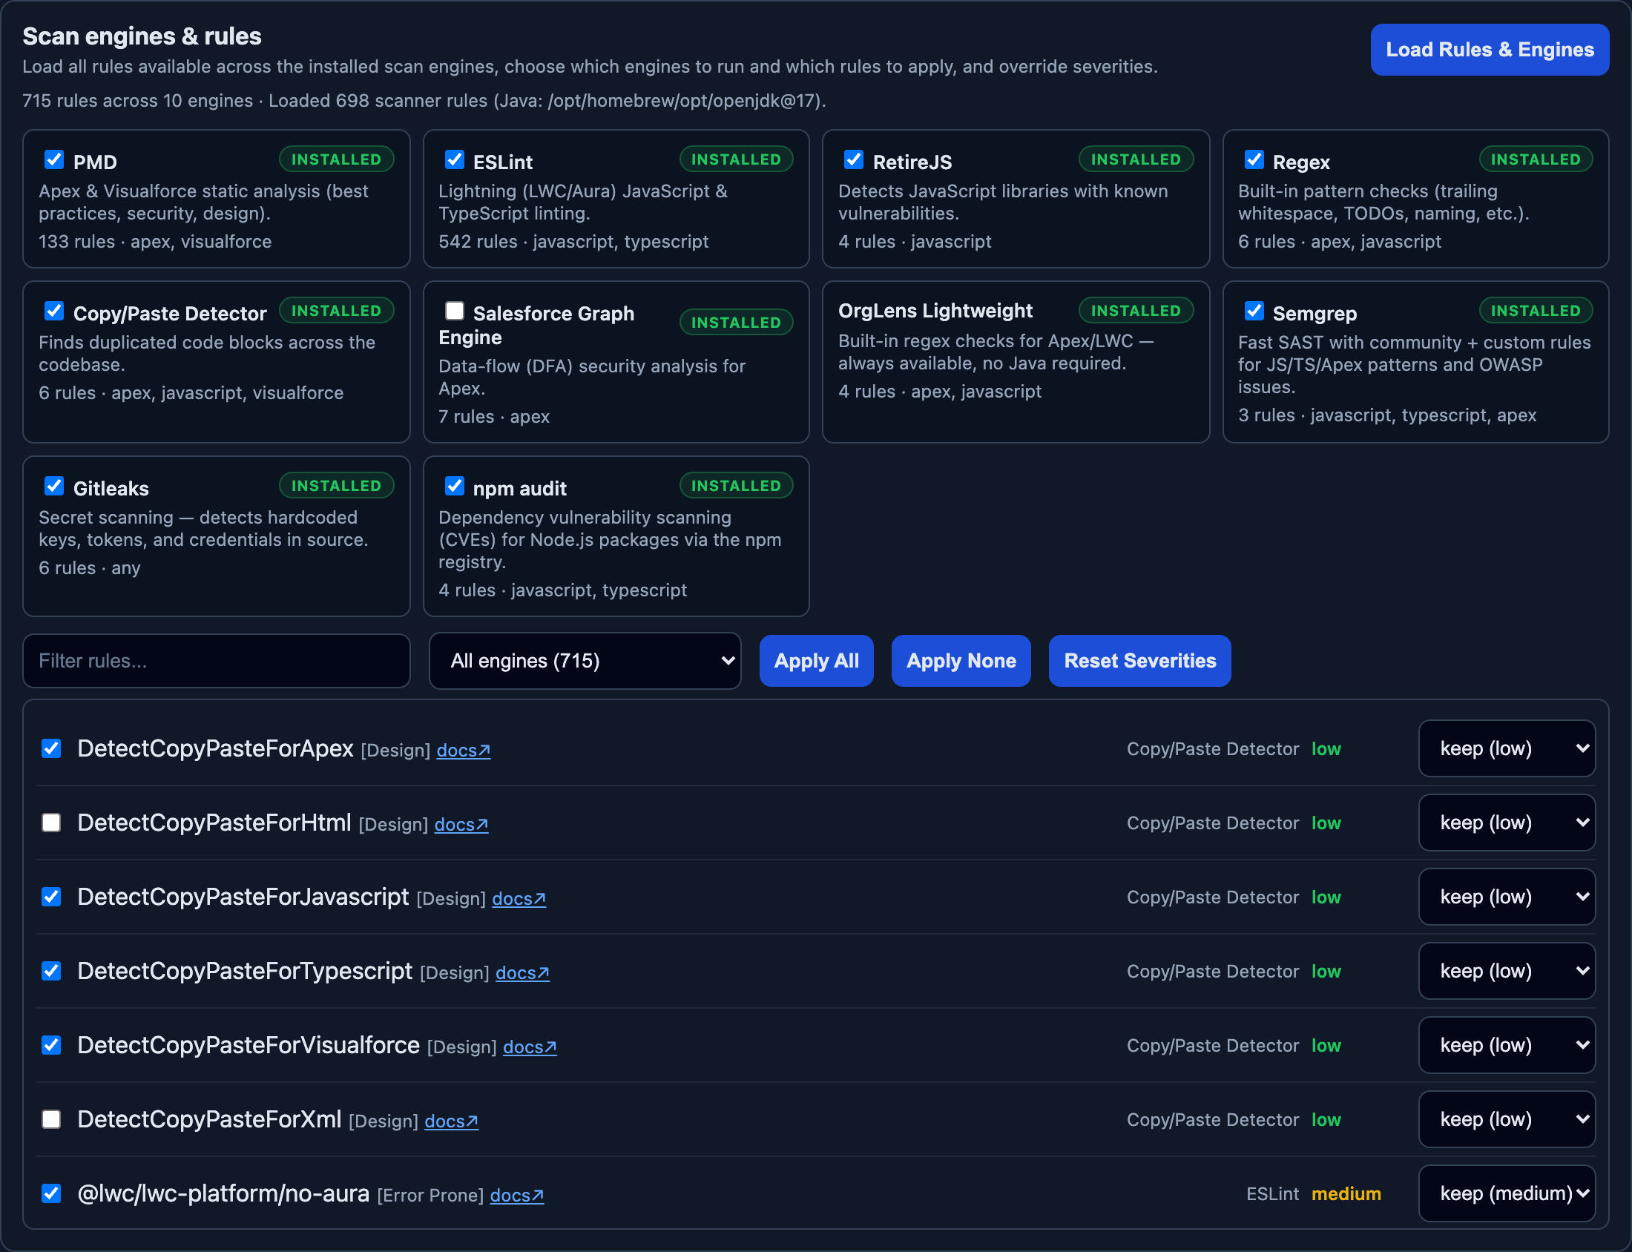Screen dimensions: 1632x1252
Task: Focus the Filter rules search field
Action: (x=216, y=660)
